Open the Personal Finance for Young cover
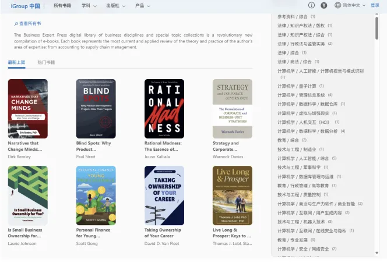This screenshot has width=387, height=263. 96,196
